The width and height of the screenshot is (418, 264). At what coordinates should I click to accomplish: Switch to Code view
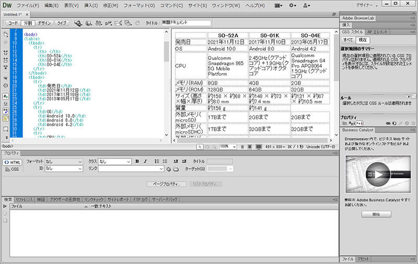pyautogui.click(x=12, y=23)
